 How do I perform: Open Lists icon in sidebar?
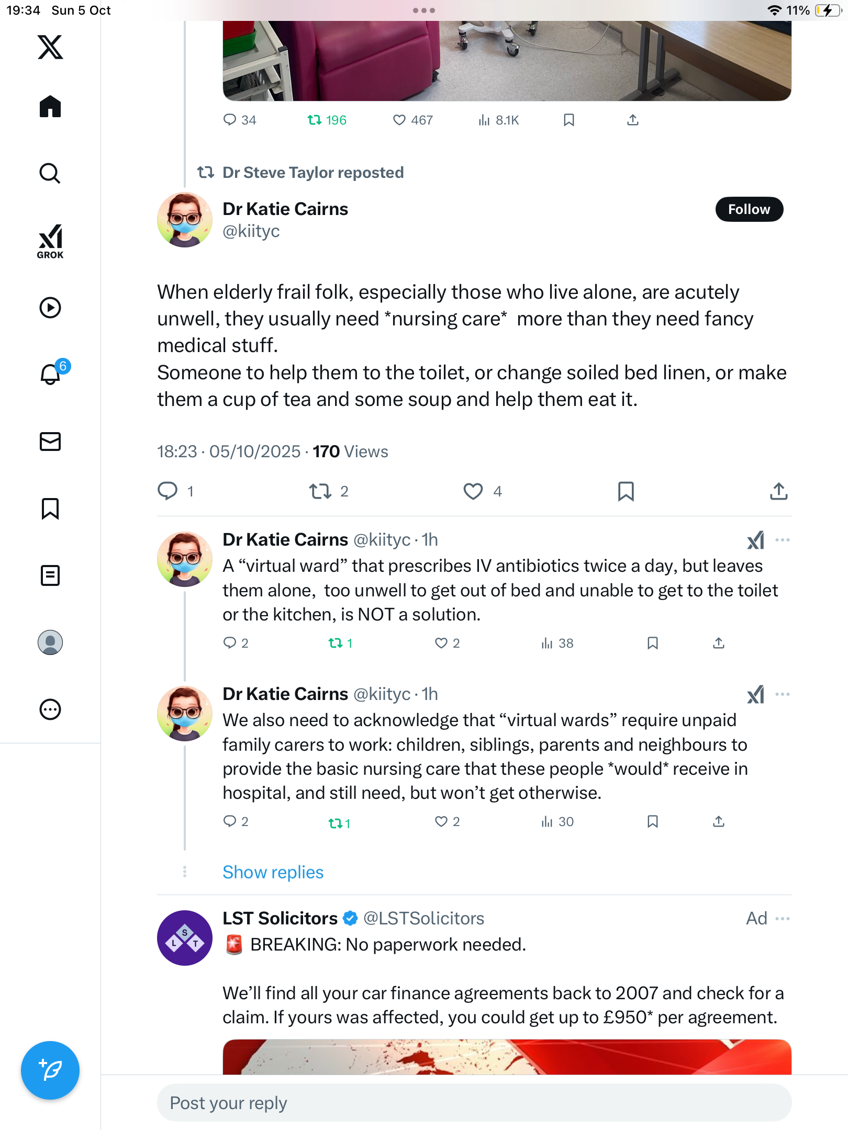50,575
